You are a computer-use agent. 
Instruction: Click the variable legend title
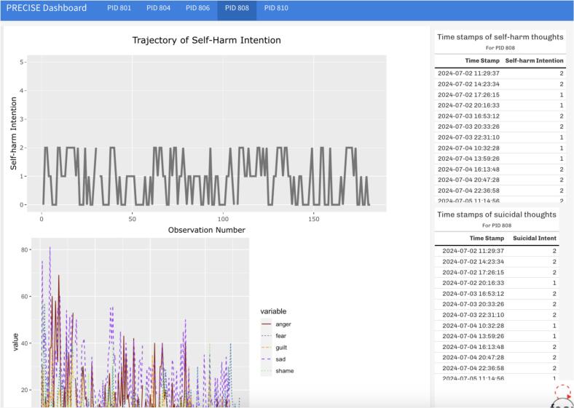pos(273,311)
